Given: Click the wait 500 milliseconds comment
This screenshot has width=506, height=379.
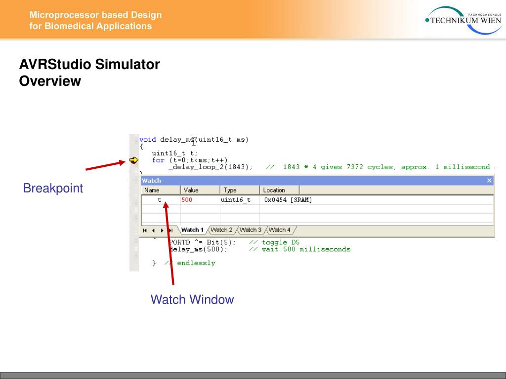Looking at the screenshot, I should point(300,249).
